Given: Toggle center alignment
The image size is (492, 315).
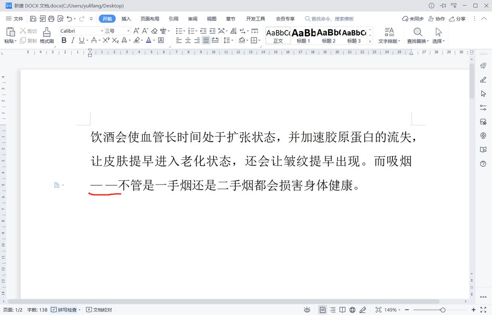Looking at the screenshot, I should 188,40.
